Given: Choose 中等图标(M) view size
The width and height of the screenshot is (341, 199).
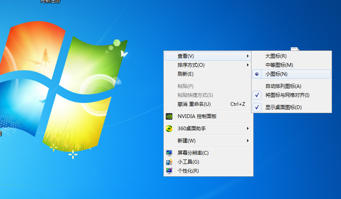Looking at the screenshot, I should pos(292,65).
